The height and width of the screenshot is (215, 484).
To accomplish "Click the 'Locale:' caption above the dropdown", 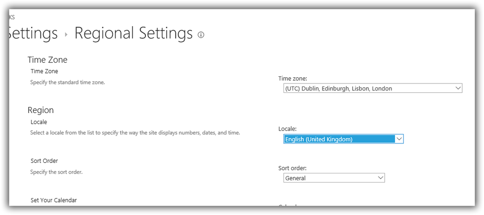I will (288, 129).
